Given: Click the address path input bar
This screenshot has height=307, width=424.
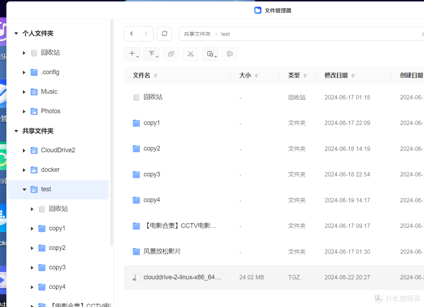Looking at the screenshot, I should (301, 34).
